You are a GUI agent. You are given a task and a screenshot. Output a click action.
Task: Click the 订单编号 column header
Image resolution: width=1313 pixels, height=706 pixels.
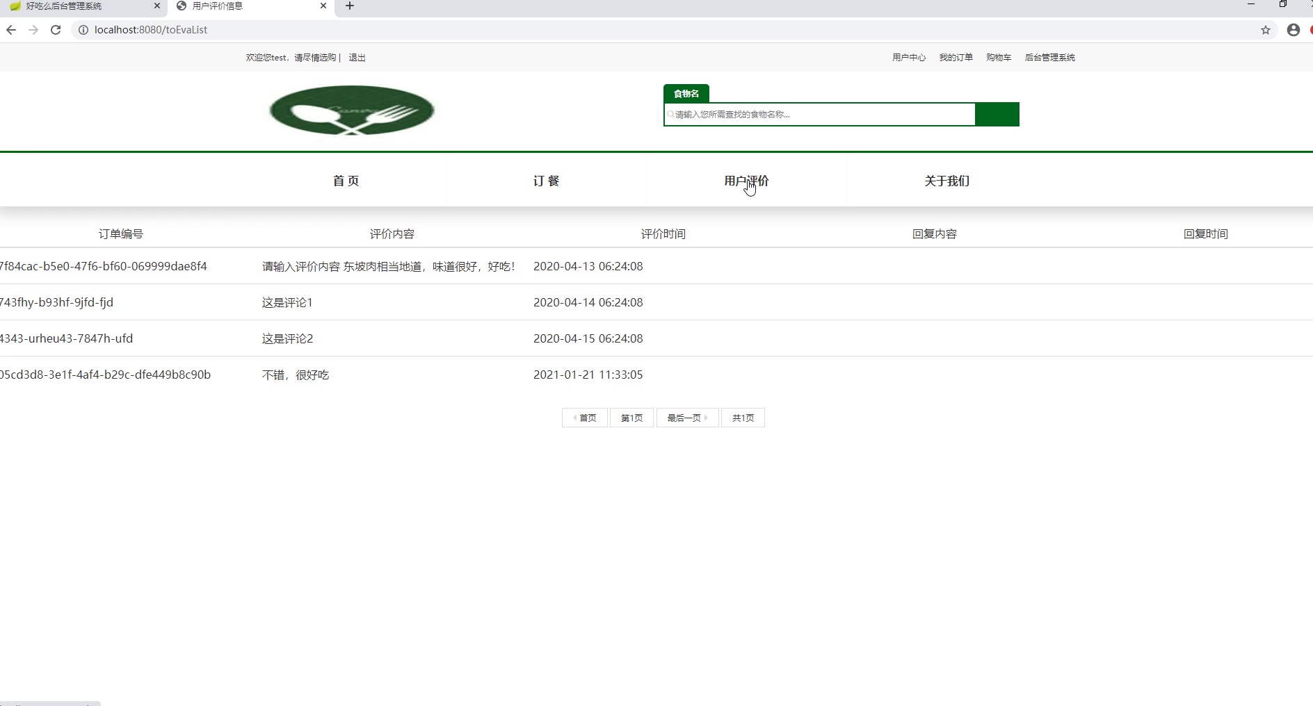point(121,234)
